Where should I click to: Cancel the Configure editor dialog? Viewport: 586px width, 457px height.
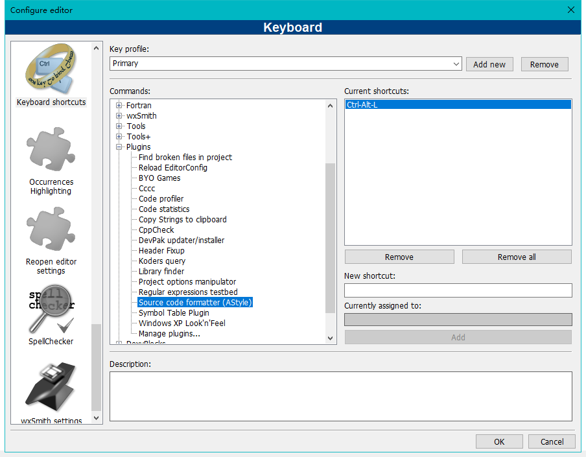(x=552, y=441)
